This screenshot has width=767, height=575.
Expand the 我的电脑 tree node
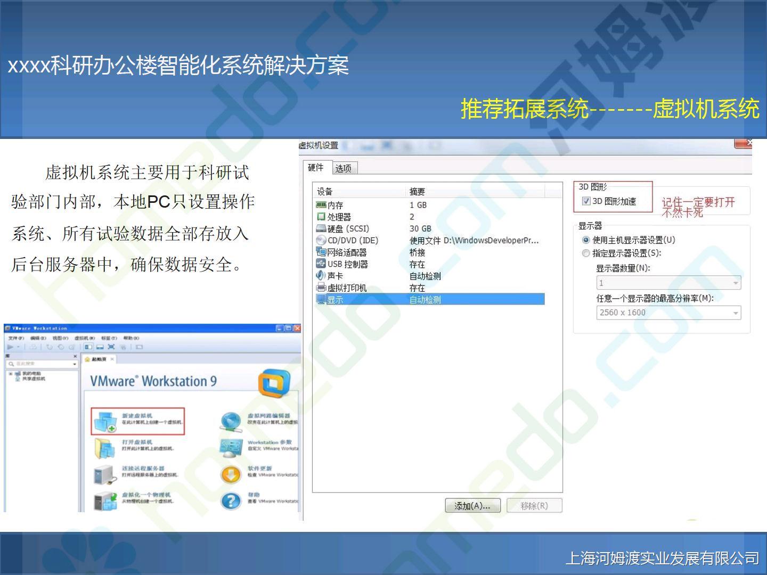pos(10,373)
